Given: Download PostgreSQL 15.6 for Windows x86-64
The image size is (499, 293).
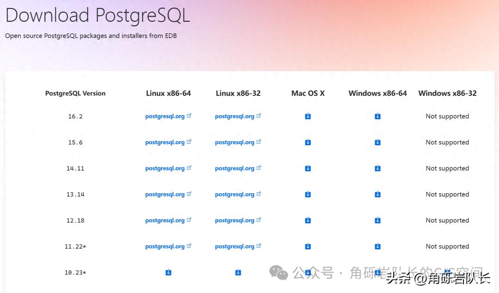Looking at the screenshot, I should pos(377,142).
